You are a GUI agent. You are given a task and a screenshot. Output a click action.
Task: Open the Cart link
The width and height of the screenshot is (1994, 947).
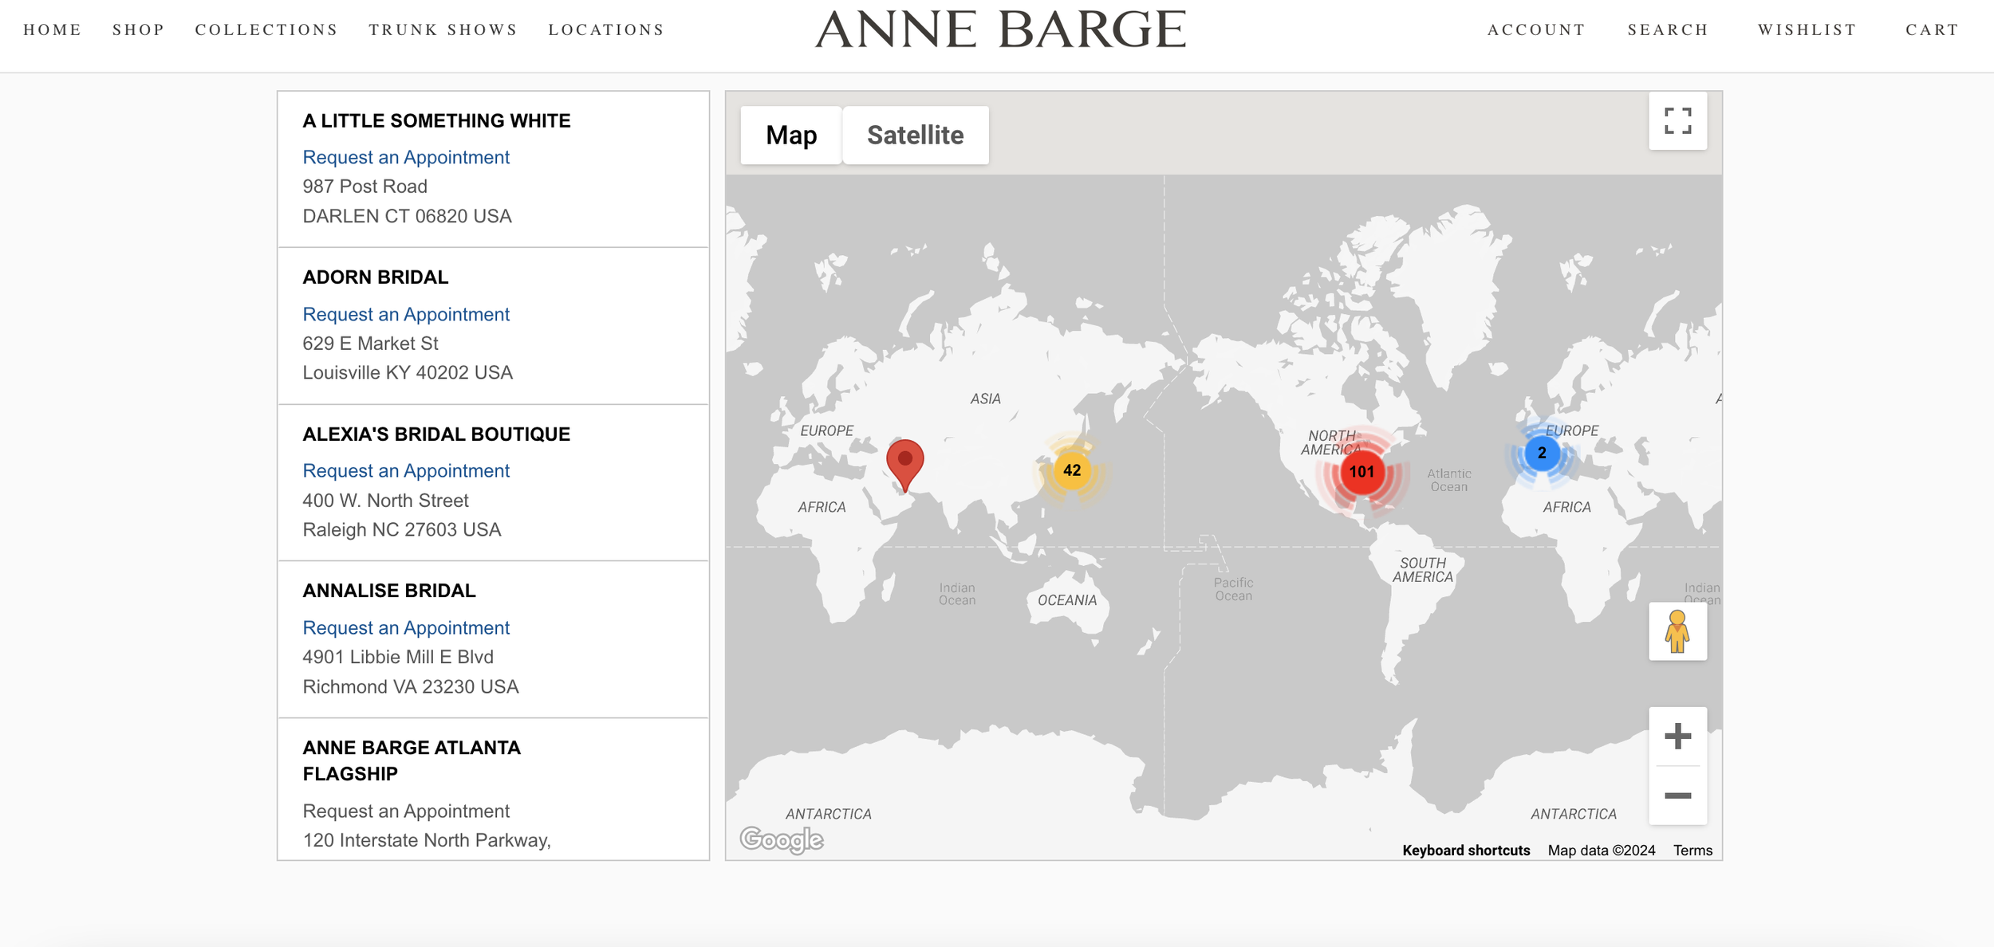pyautogui.click(x=1931, y=30)
